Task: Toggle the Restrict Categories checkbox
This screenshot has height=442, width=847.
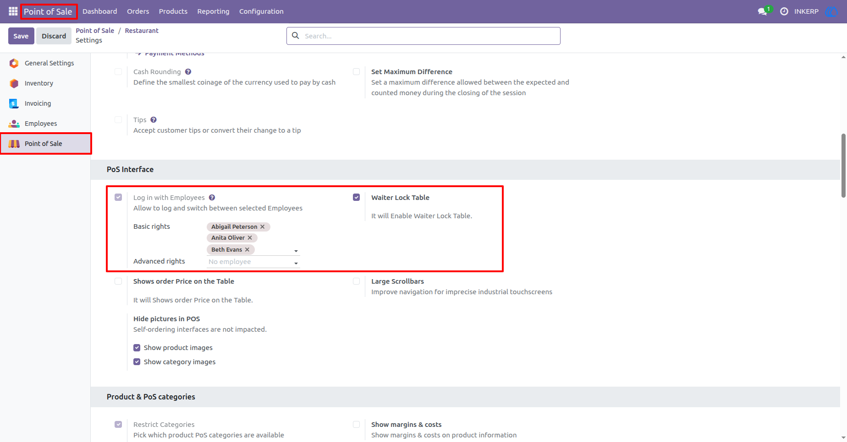Action: 118,425
